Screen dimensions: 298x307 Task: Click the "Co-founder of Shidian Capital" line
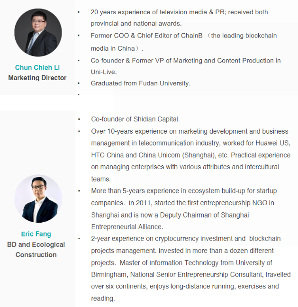(x=135, y=119)
